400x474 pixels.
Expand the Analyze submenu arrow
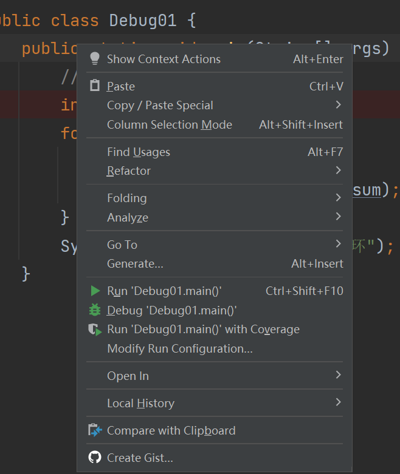338,217
